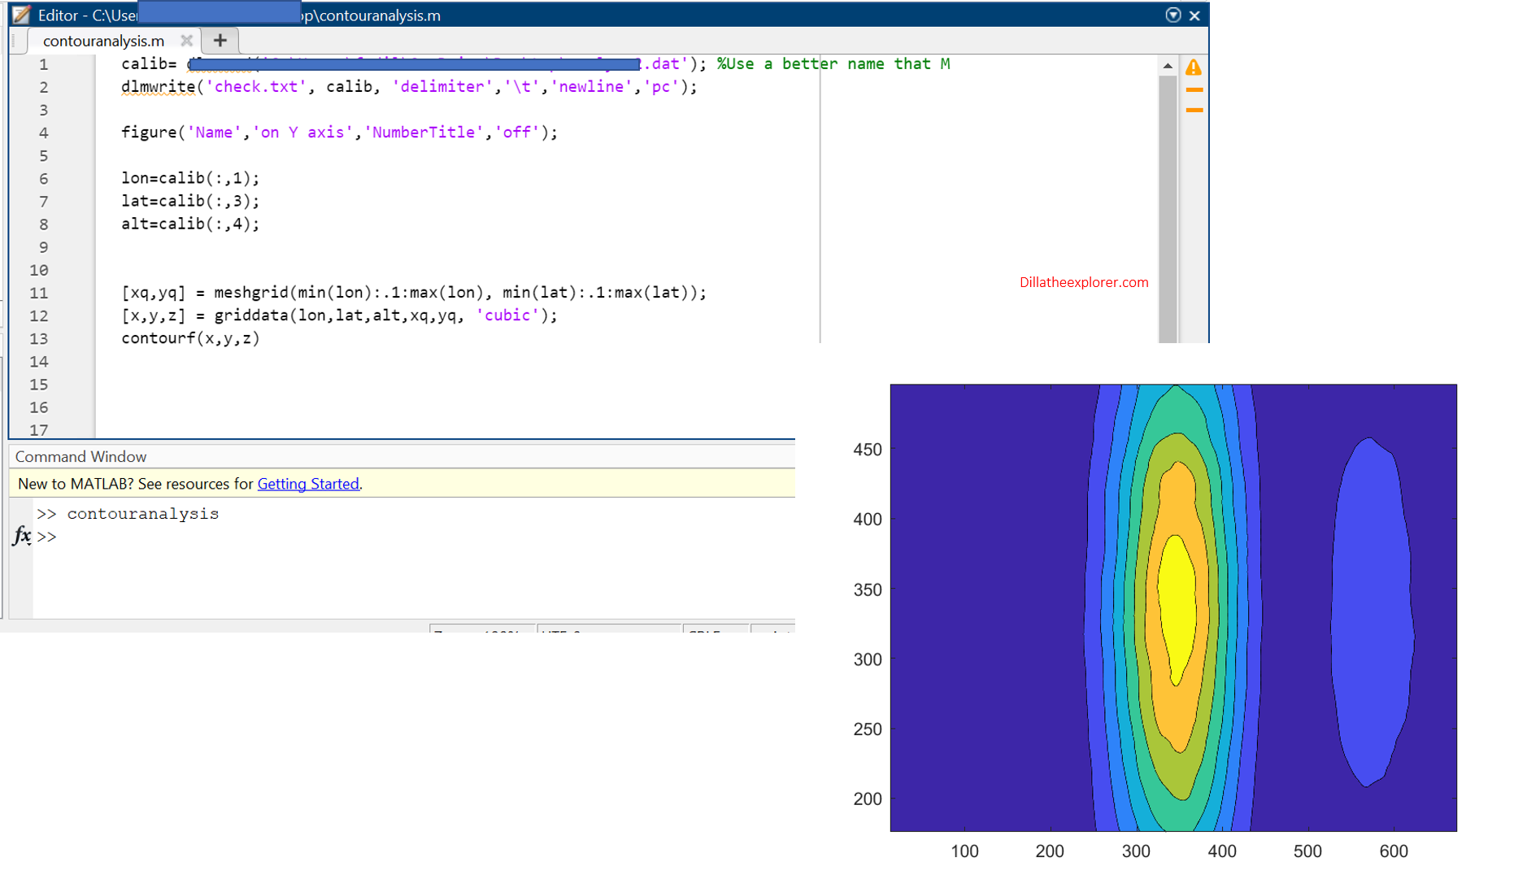
Task: Toggle breakpoint on line 12 number
Action: coord(39,315)
